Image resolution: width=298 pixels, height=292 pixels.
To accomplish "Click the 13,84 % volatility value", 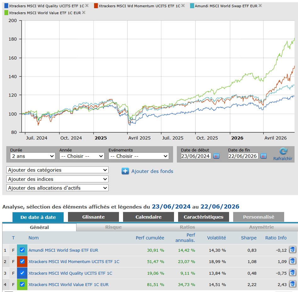I will [217, 273].
